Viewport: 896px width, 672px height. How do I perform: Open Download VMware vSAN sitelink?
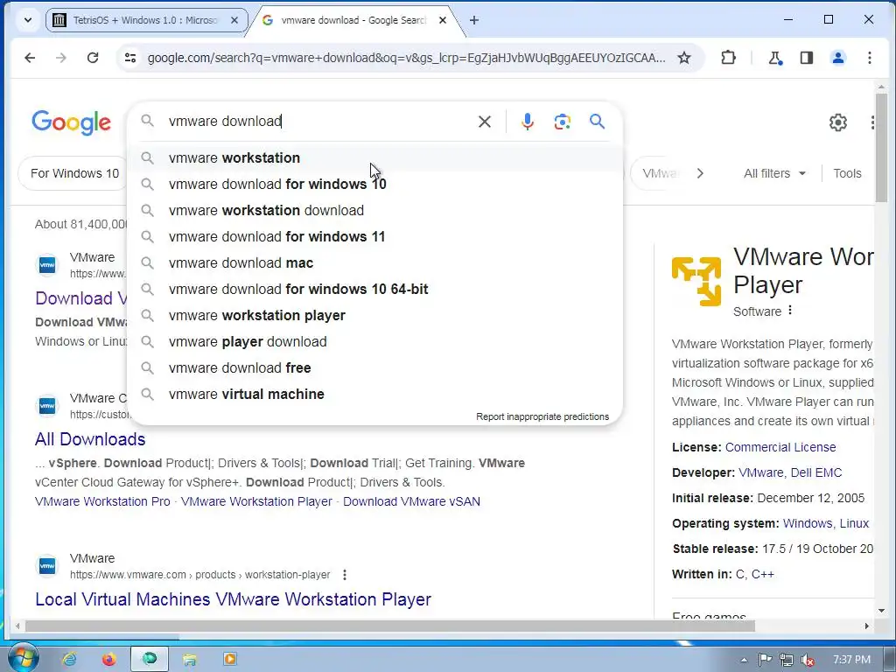pos(411,501)
